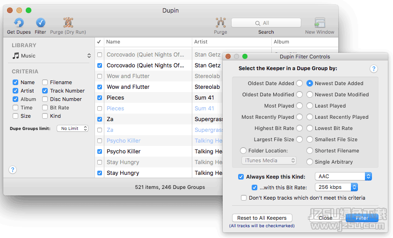Click the Get Dupes toolbar icon
Image resolution: width=393 pixels, height=238 pixels.
tap(19, 23)
